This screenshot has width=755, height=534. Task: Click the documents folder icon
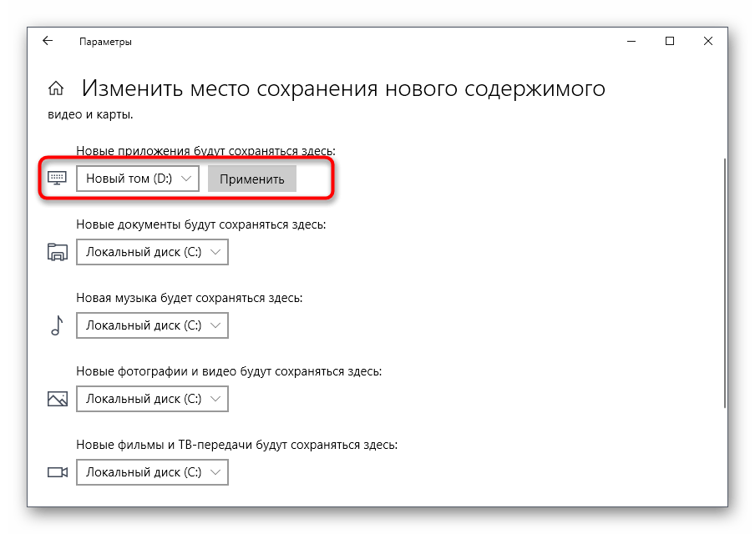57,252
